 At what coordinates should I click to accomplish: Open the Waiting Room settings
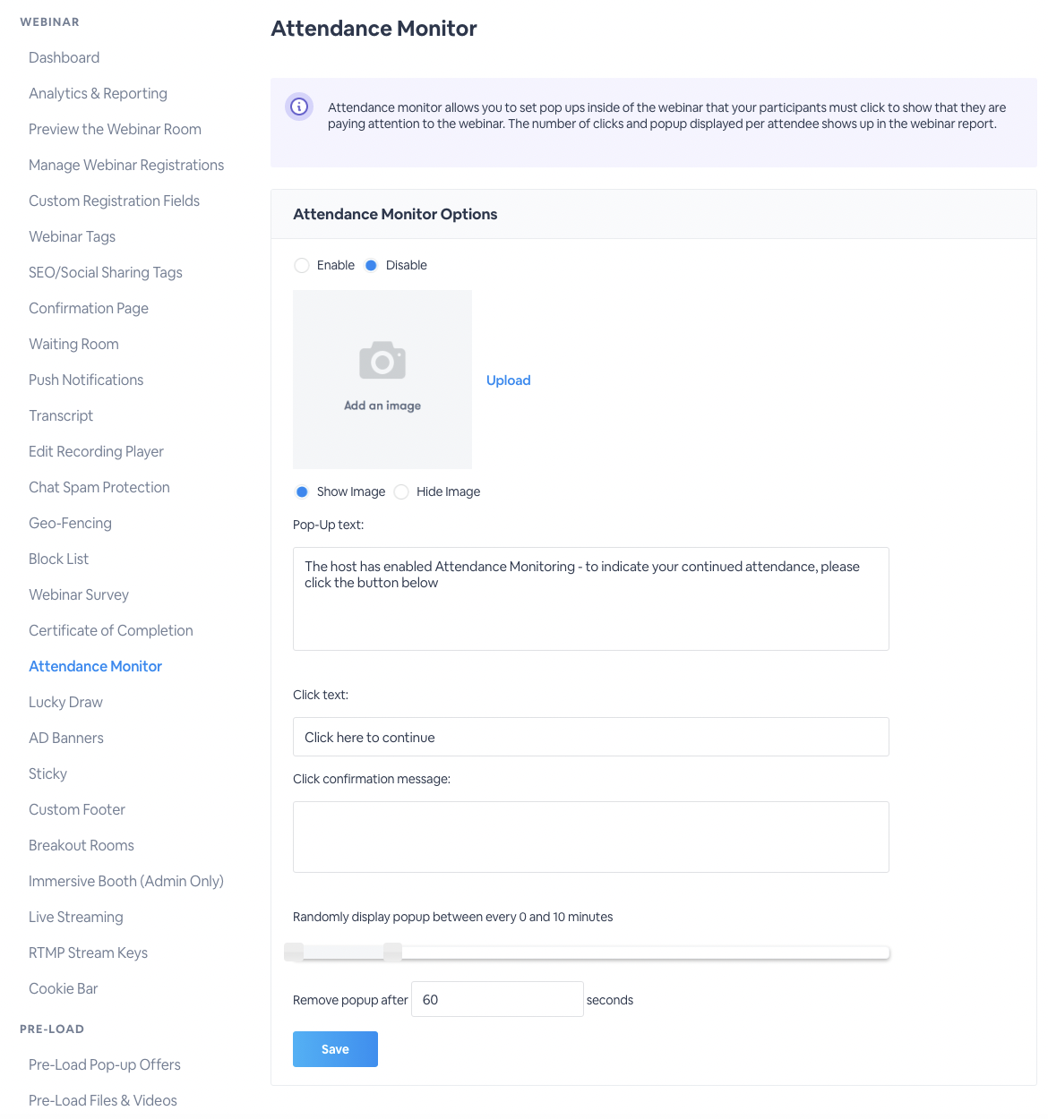(x=73, y=344)
